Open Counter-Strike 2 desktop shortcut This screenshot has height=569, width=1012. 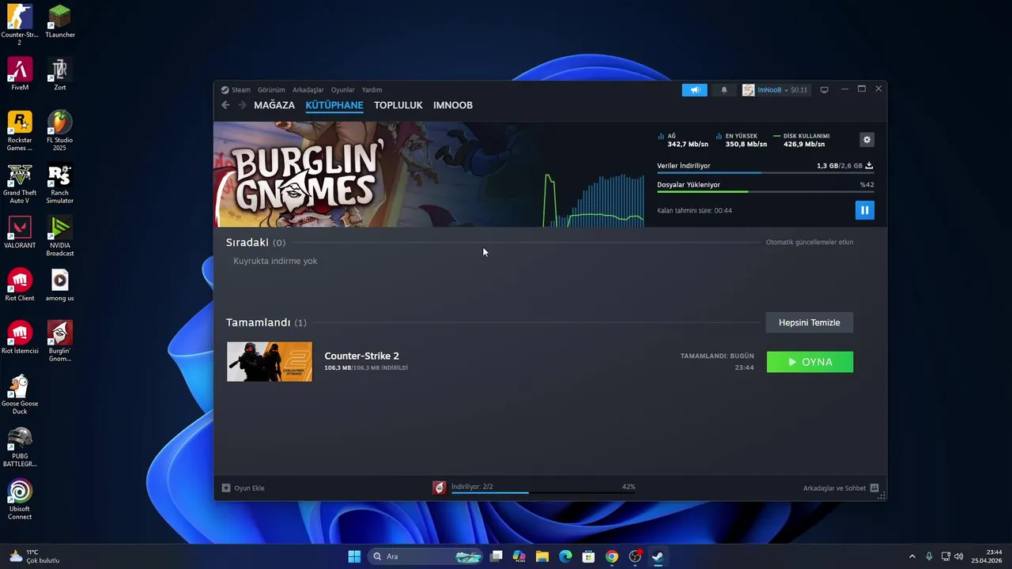point(20,25)
